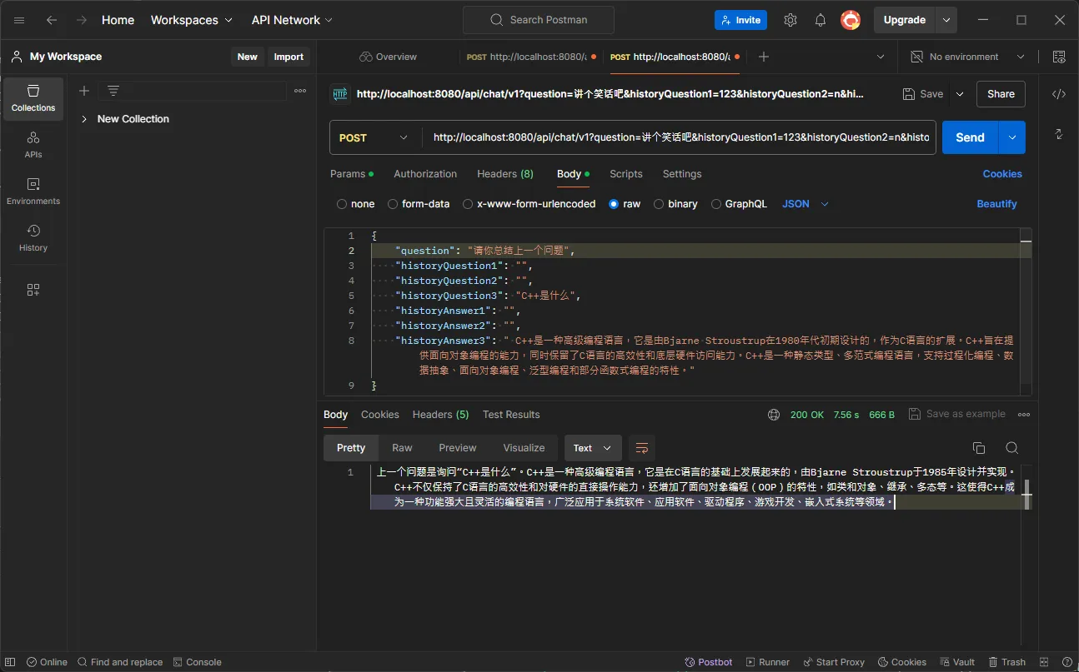Open the APIs sidebar section
This screenshot has height=672, width=1079.
33,145
